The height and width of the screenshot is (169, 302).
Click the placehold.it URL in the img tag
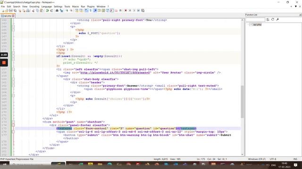pos(115,73)
